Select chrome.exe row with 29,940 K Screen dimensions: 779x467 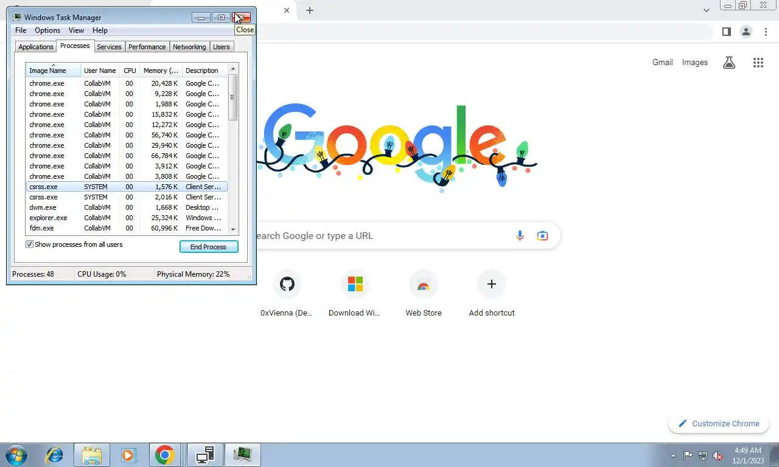[x=127, y=145]
